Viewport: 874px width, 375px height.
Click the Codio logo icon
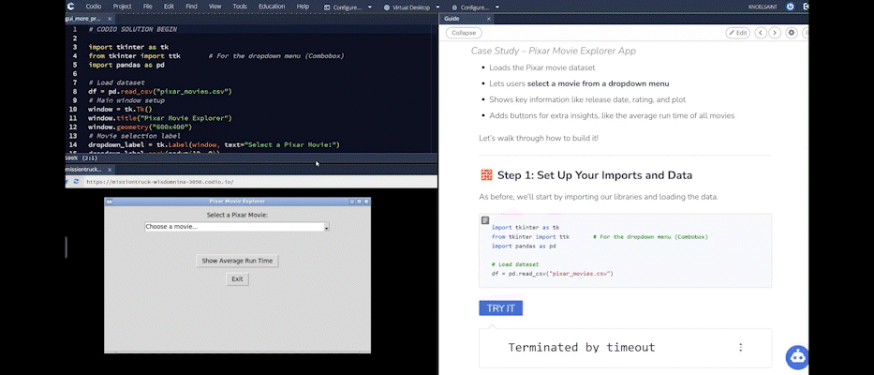click(x=70, y=7)
